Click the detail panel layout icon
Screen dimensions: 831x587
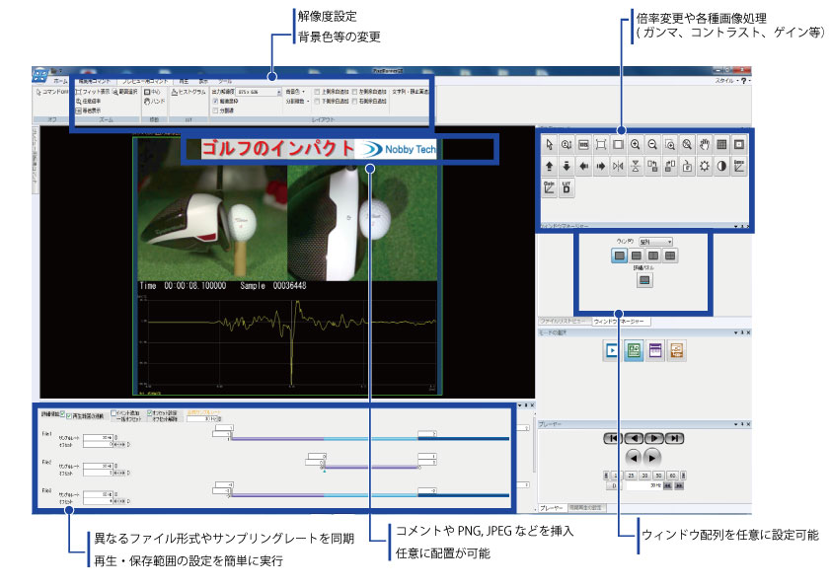coord(644,280)
